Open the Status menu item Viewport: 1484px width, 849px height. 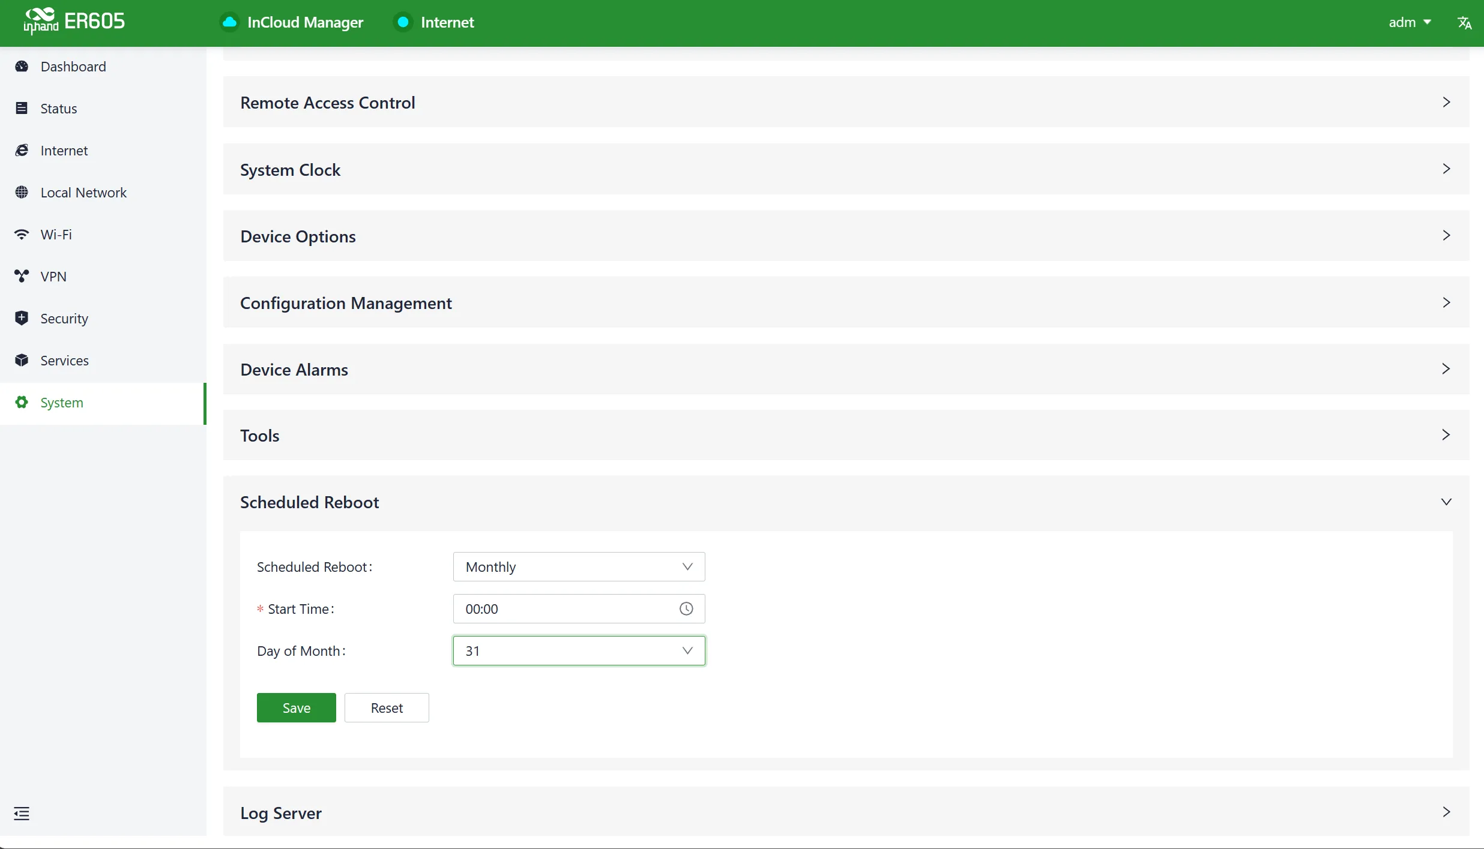[103, 108]
